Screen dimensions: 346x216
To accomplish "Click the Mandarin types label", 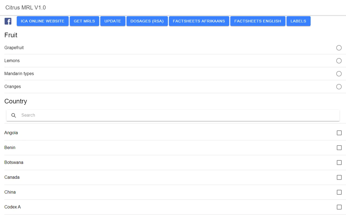I will coord(19,73).
